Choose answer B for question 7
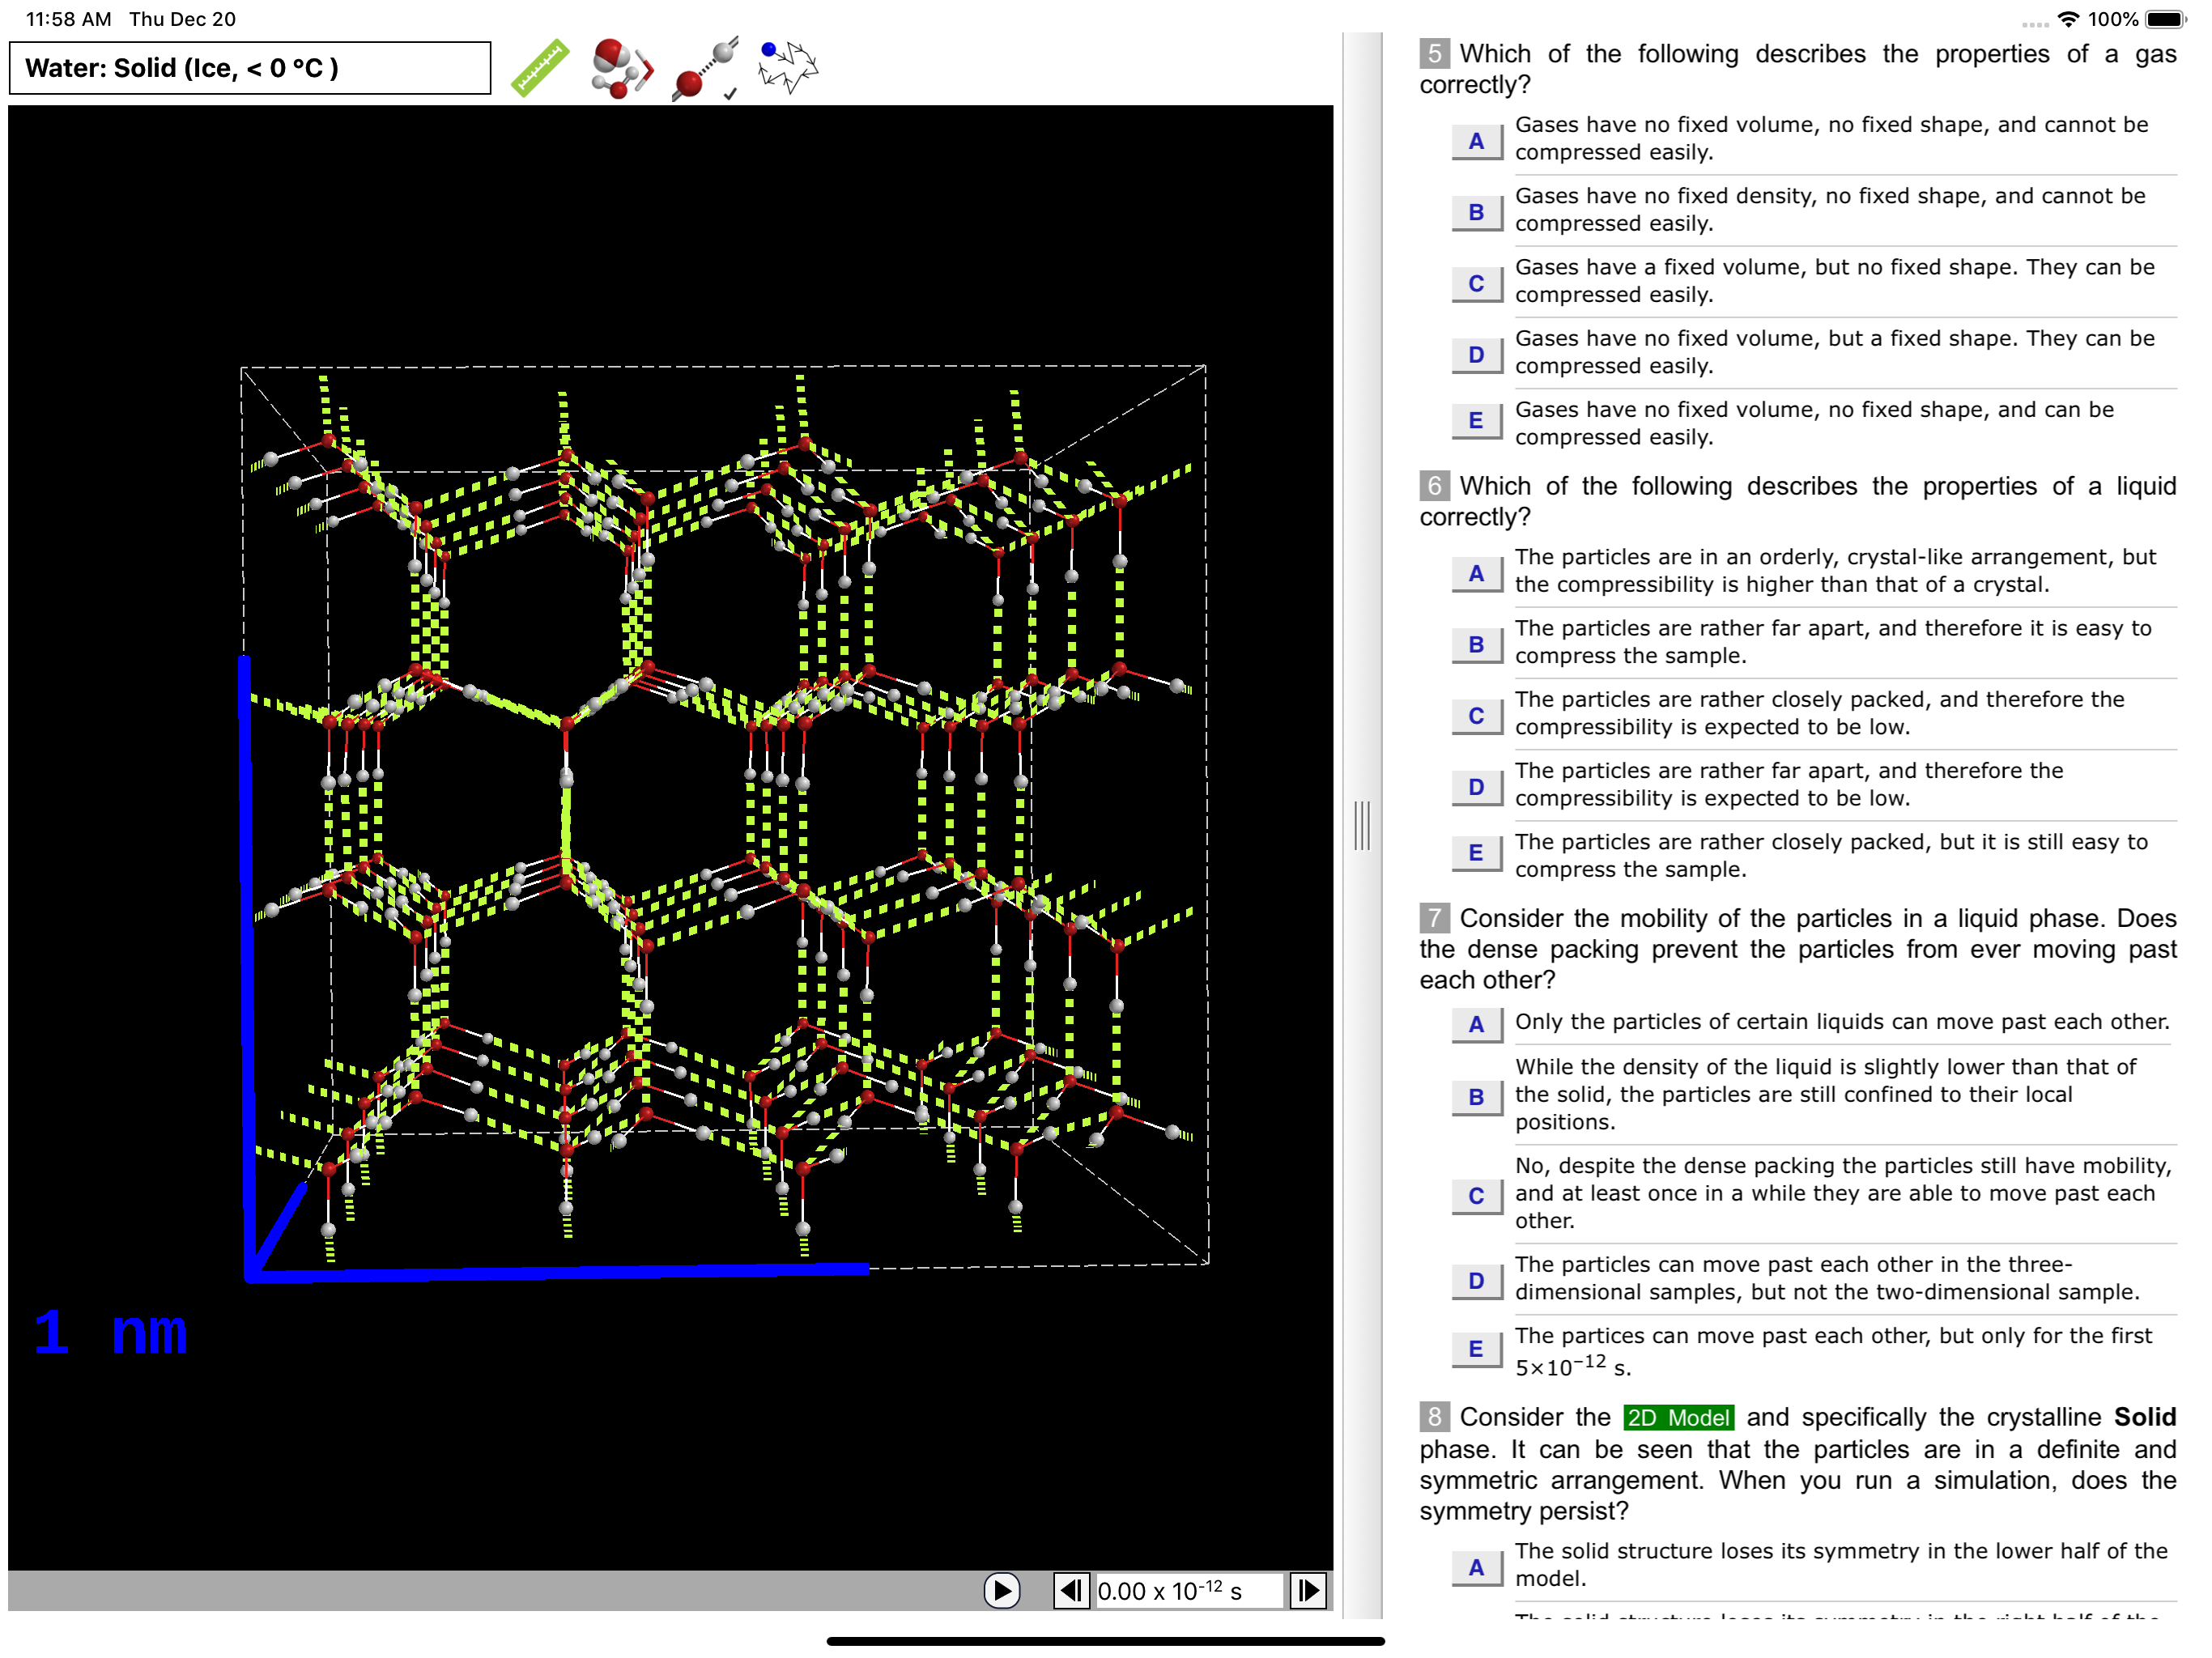The image size is (2212, 1658). coord(1476,1097)
